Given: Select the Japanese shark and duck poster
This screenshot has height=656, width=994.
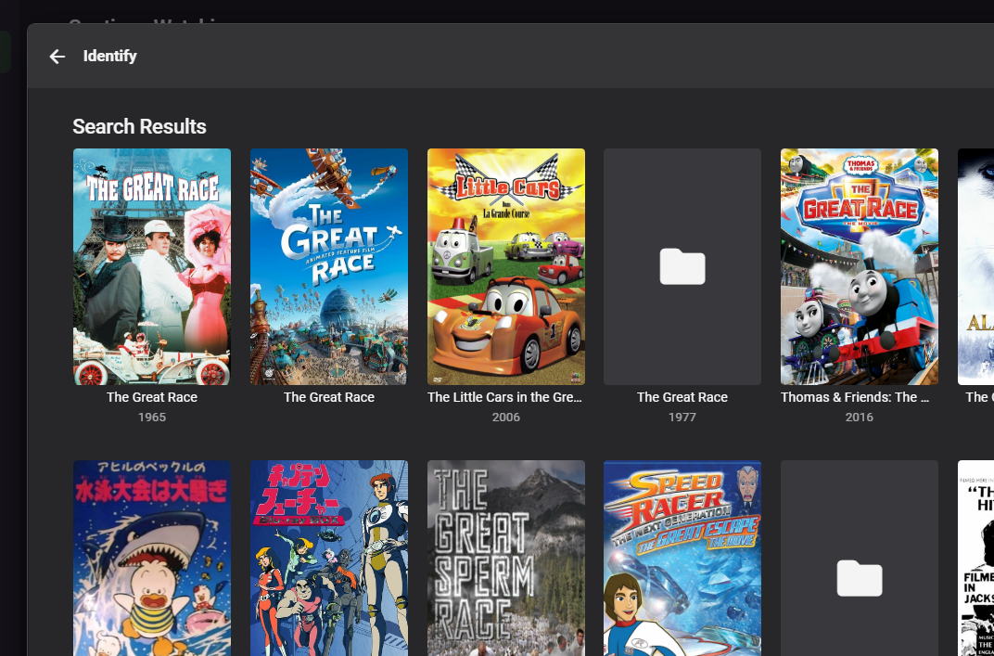Looking at the screenshot, I should (x=152, y=559).
